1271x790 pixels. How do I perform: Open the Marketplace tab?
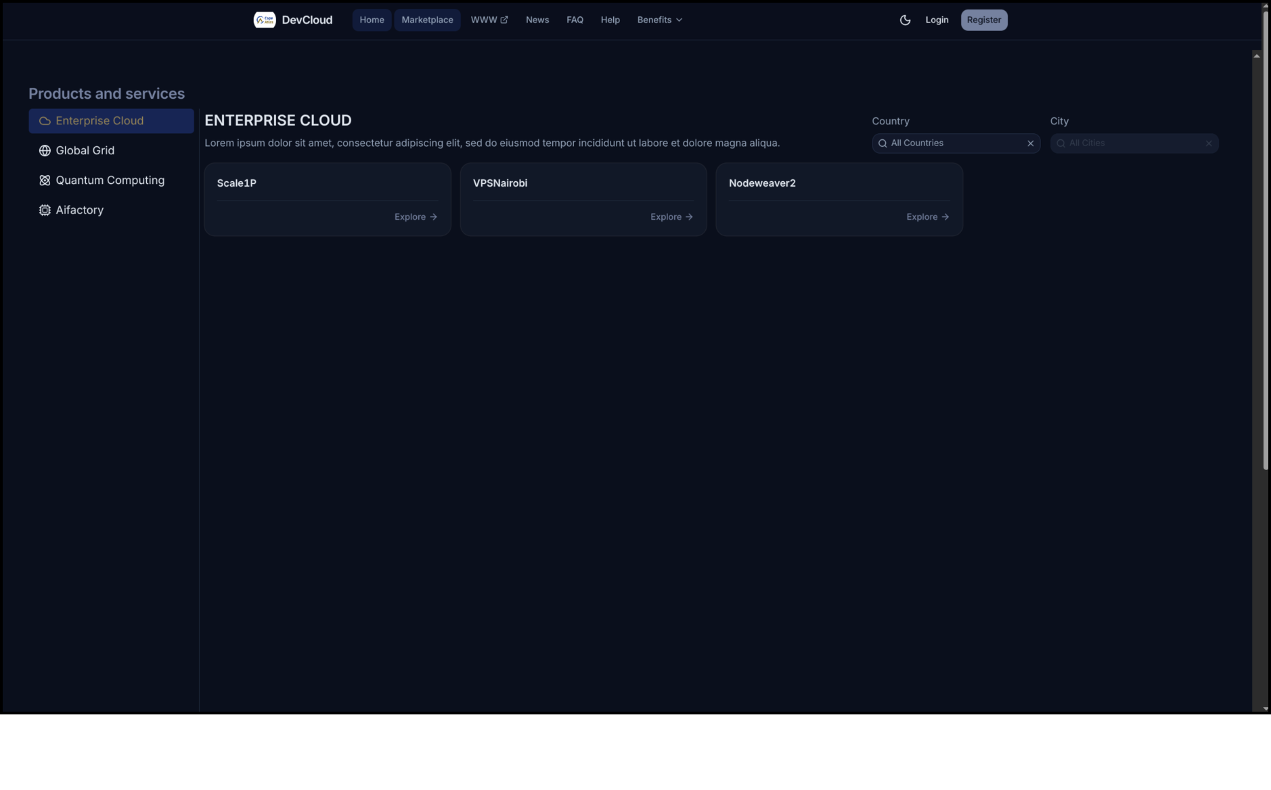(x=427, y=20)
